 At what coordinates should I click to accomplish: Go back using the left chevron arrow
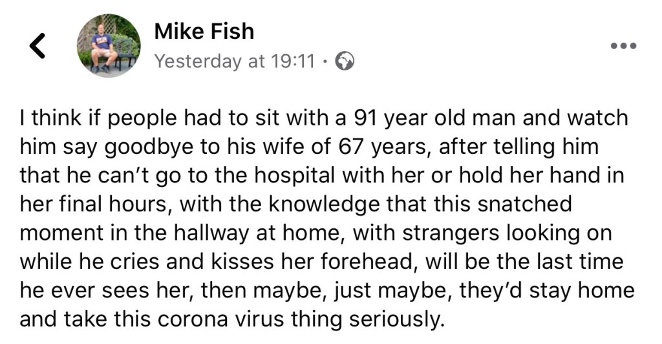click(x=38, y=45)
